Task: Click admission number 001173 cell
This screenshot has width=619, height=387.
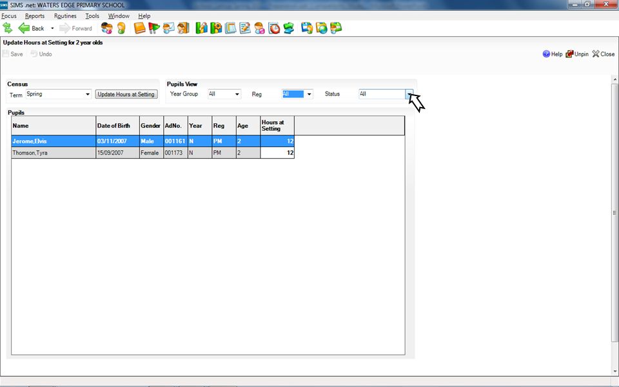Action: 175,152
